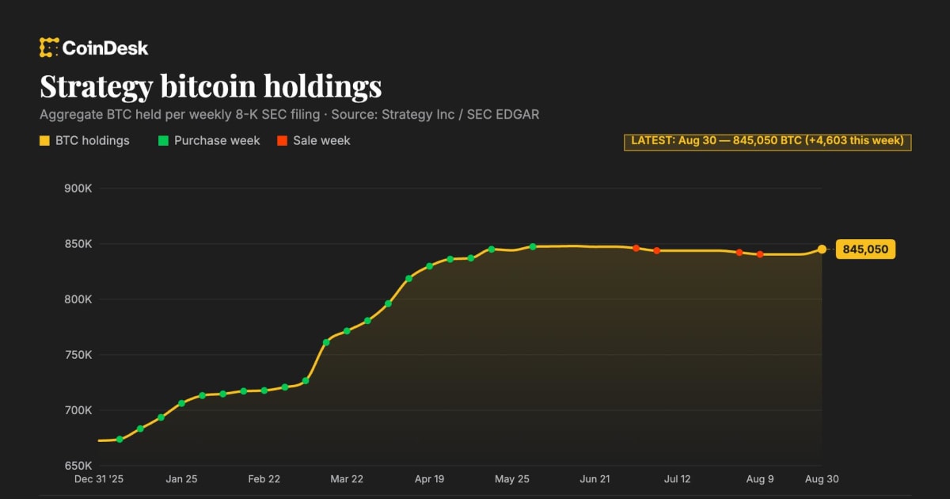The height and width of the screenshot is (499, 950).
Task: Click the yellow 845,050 value tag
Action: [x=865, y=249]
